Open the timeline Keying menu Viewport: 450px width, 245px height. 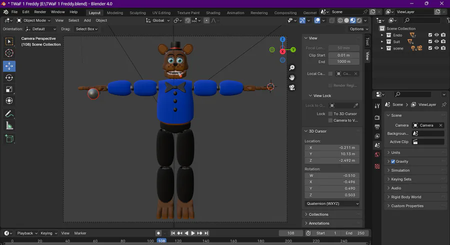(48, 233)
